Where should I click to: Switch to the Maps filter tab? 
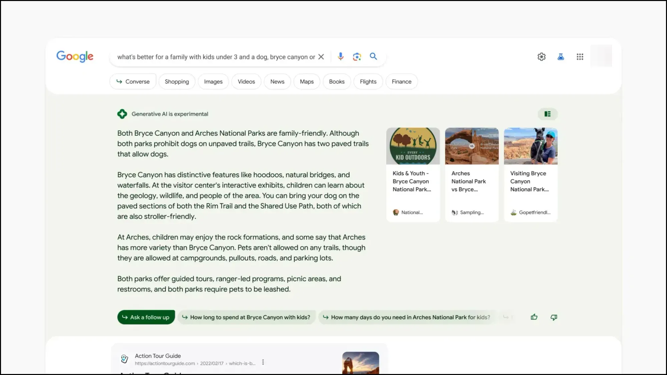pos(306,82)
